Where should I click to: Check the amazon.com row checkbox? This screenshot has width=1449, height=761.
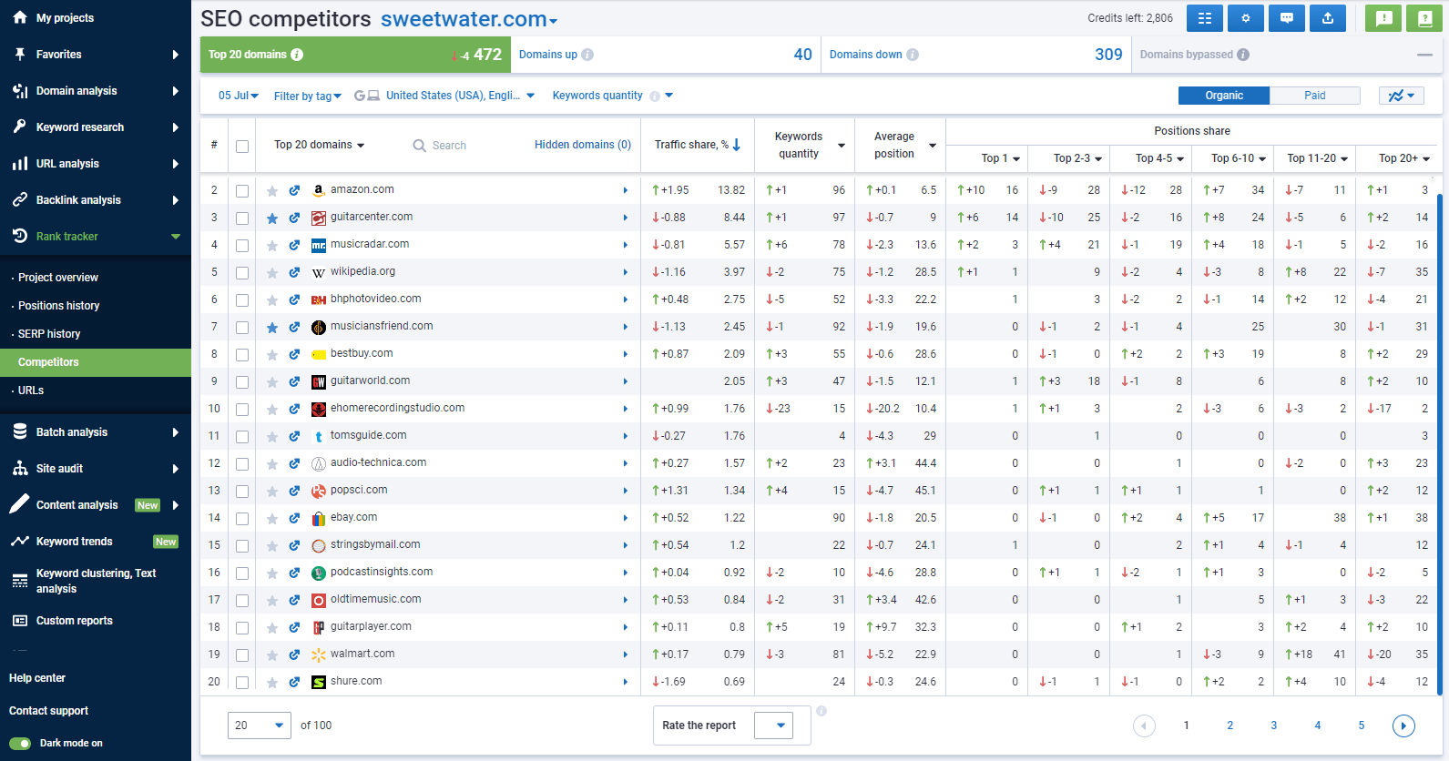click(242, 191)
